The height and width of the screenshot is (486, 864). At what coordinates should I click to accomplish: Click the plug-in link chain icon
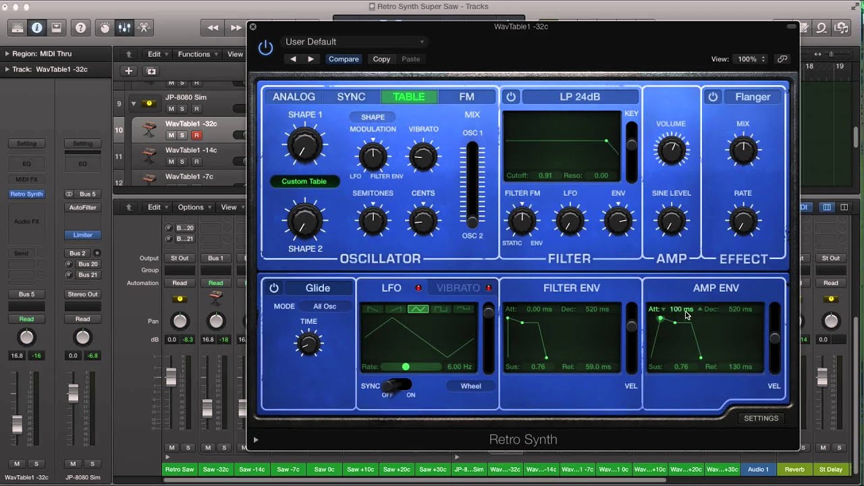(782, 59)
